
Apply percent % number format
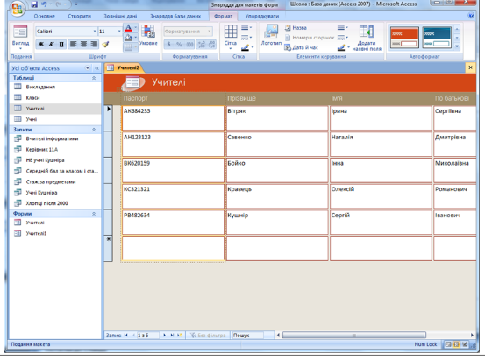point(179,44)
